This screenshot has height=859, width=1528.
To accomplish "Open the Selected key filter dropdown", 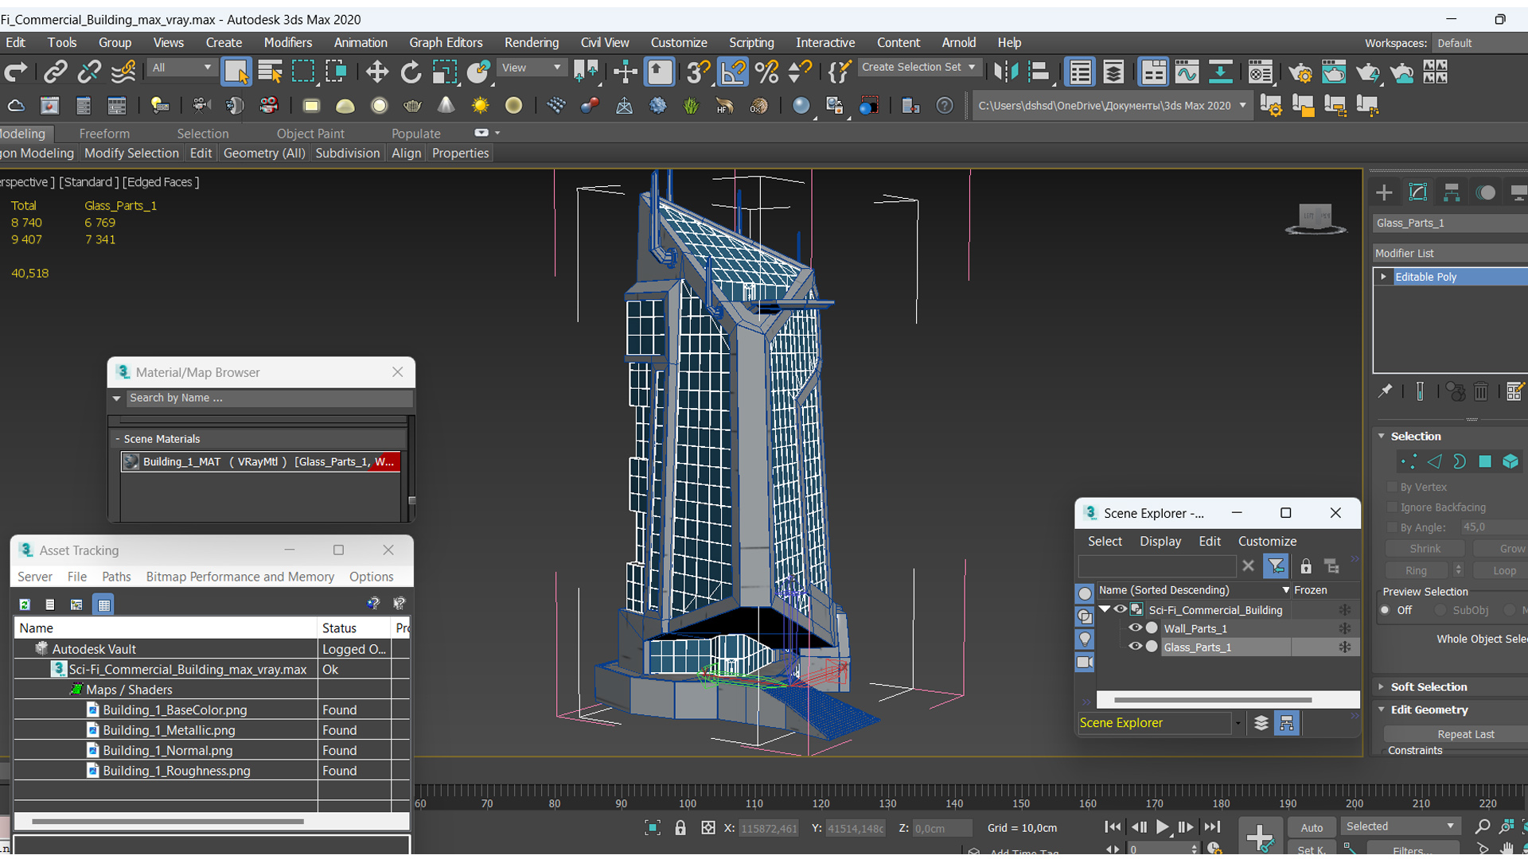I will click(1400, 826).
